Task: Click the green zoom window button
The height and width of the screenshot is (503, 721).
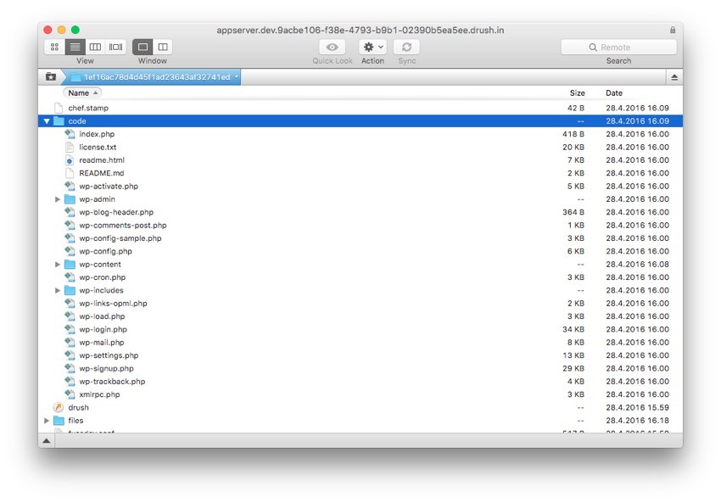Action: click(75, 30)
